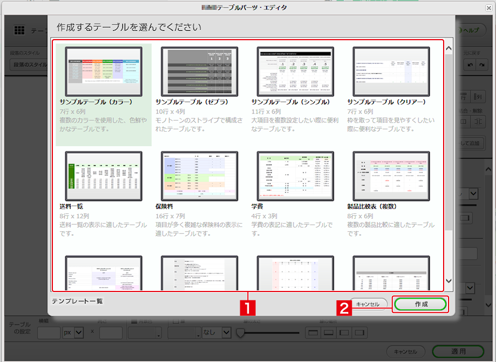Click the 適用 apply button in editor
This screenshot has height=362, width=496.
click(458, 351)
